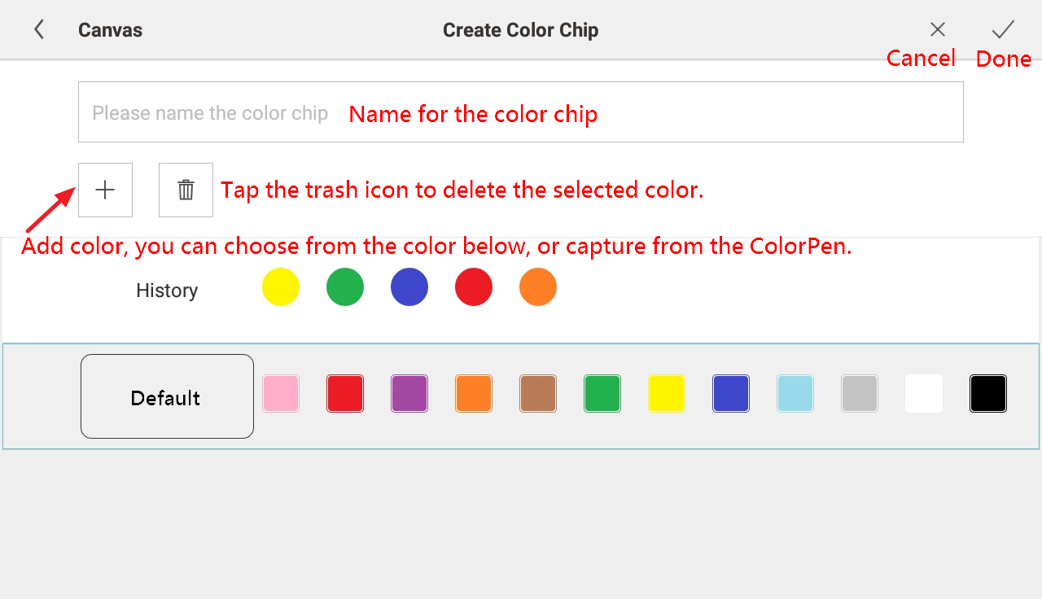The width and height of the screenshot is (1042, 599).
Task: Select the orange history color circle
Action: 538,287
